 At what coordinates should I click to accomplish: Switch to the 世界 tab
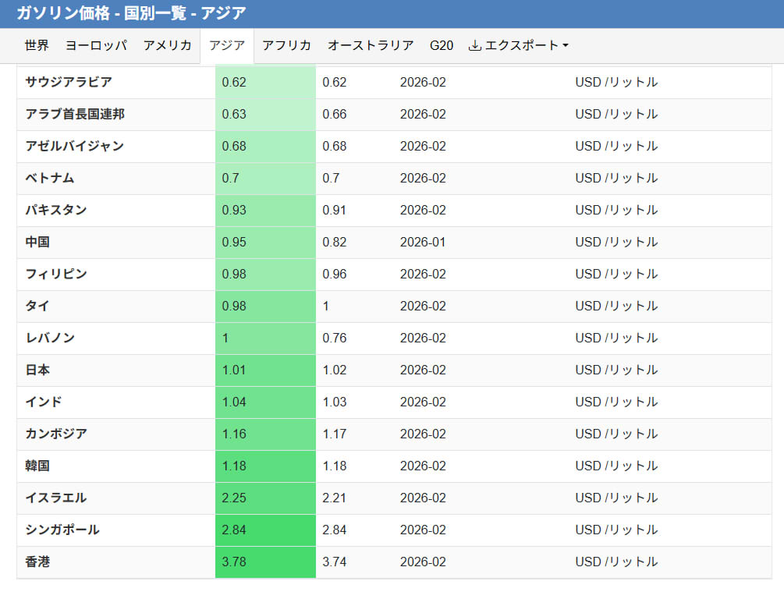37,45
